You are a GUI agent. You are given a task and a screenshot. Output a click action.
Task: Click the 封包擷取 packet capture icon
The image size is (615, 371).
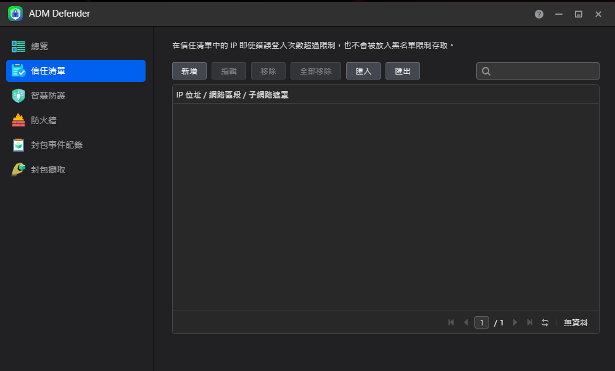coord(19,169)
